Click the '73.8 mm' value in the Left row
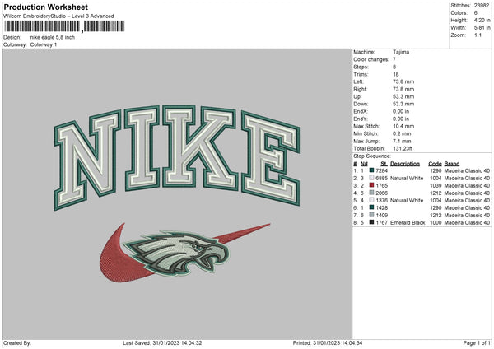 point(403,81)
